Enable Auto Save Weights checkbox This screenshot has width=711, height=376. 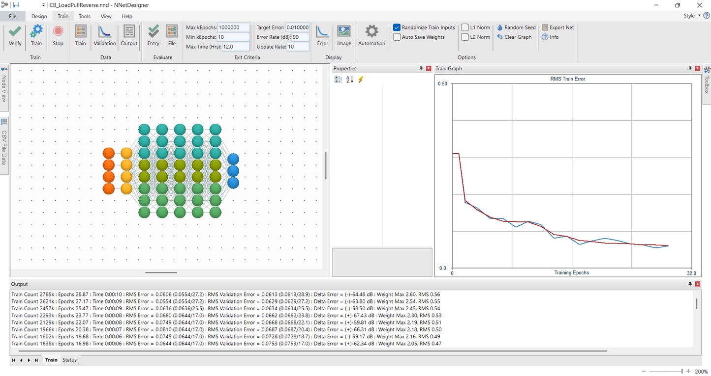click(397, 37)
